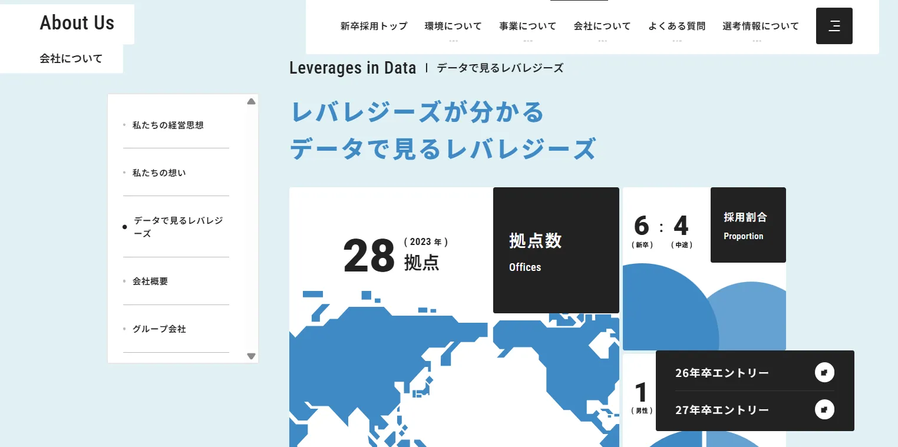
Task: Click arrow icon beside 27年卒エントリー
Action: tap(824, 409)
